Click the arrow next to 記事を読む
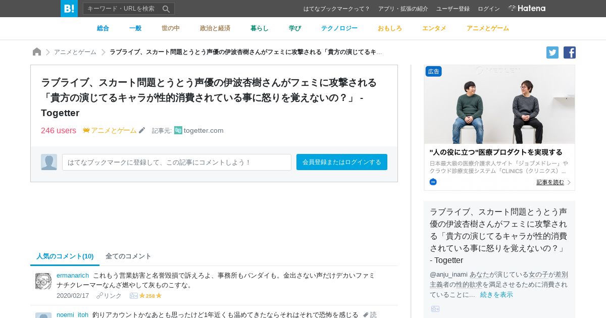This screenshot has width=606, height=318. click(569, 182)
